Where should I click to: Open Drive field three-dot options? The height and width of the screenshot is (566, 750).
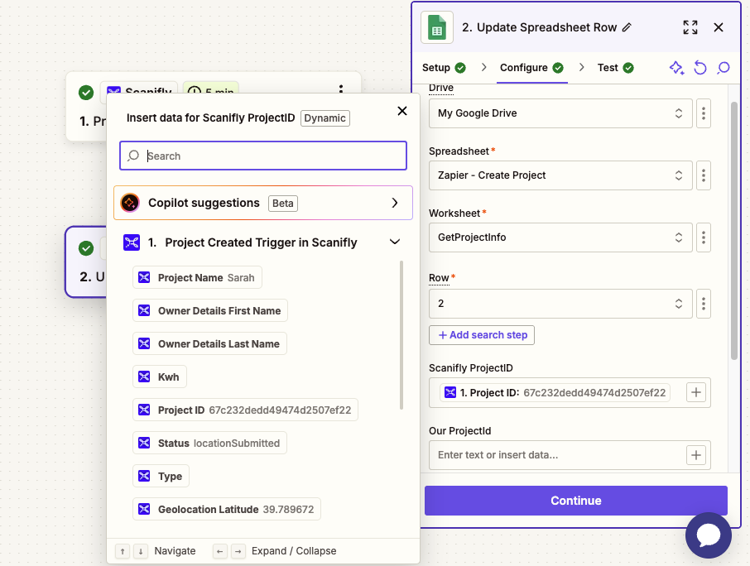coord(704,113)
